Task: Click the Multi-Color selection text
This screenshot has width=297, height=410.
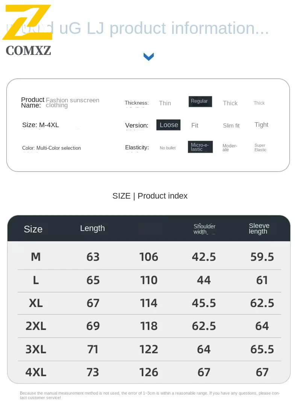Action: click(58, 148)
